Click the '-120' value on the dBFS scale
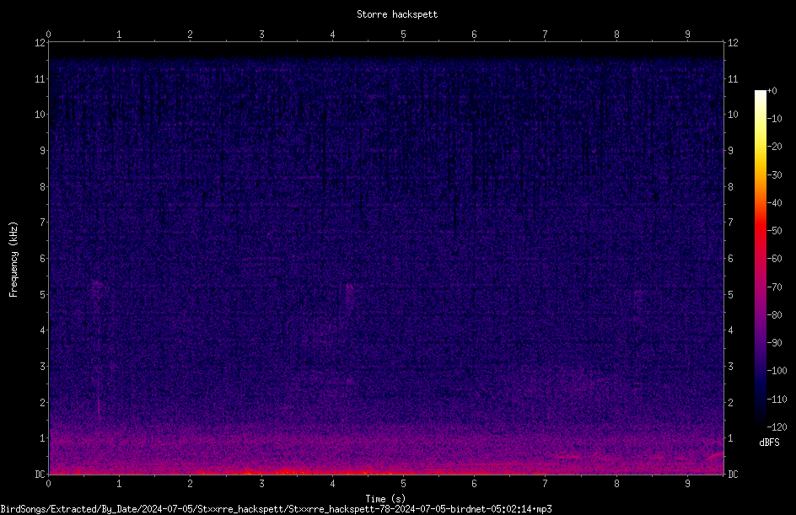This screenshot has width=796, height=515. [x=777, y=427]
